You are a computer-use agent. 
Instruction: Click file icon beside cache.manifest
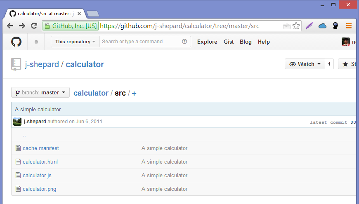pos(18,148)
